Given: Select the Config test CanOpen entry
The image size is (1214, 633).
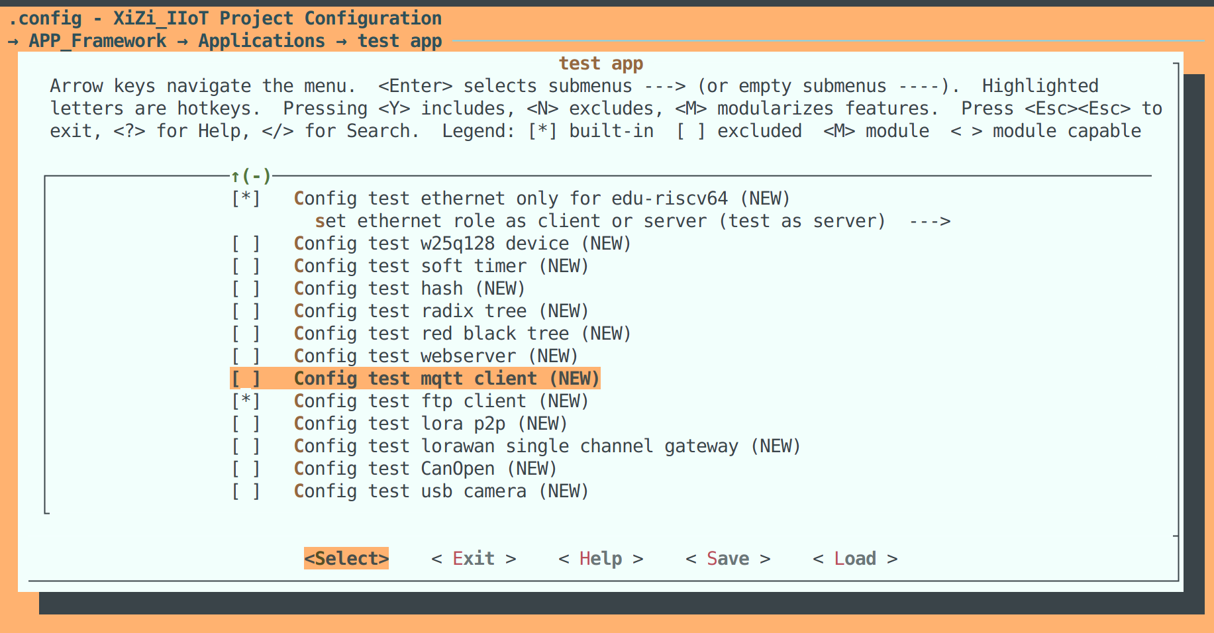Looking at the screenshot, I should click(x=425, y=469).
